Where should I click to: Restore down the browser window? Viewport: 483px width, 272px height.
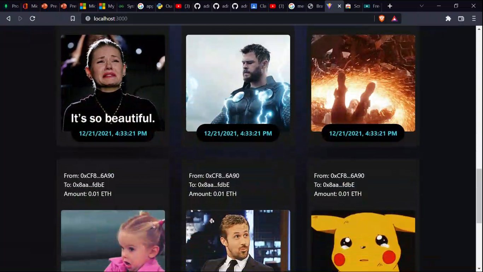(x=456, y=6)
